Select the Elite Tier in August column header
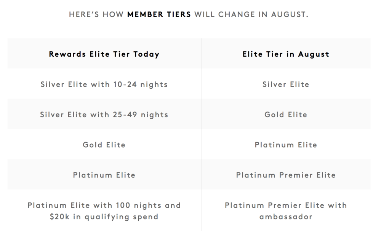 (286, 54)
